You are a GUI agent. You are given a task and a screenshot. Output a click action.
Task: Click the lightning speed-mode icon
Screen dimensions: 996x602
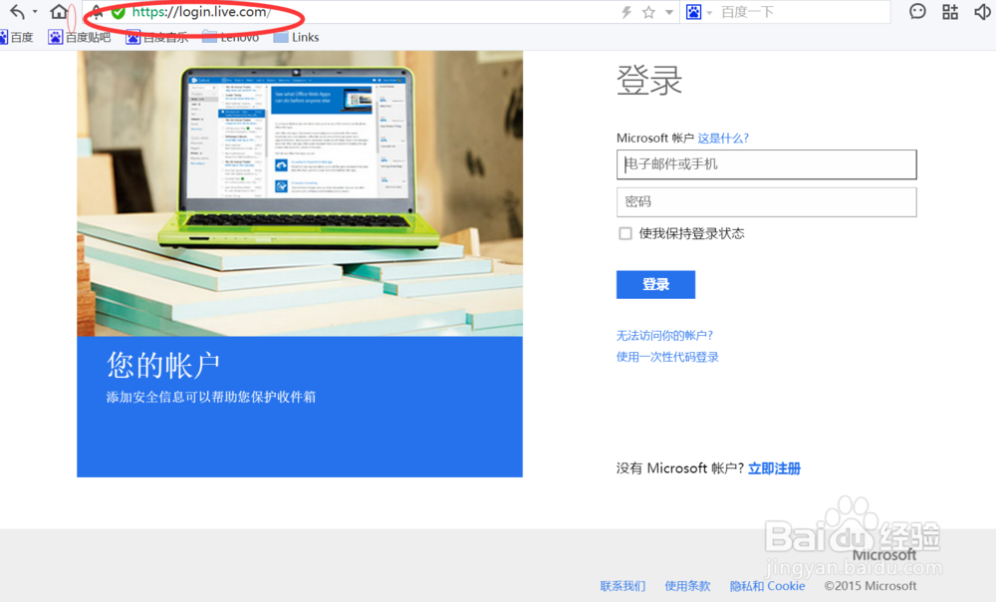click(x=627, y=11)
